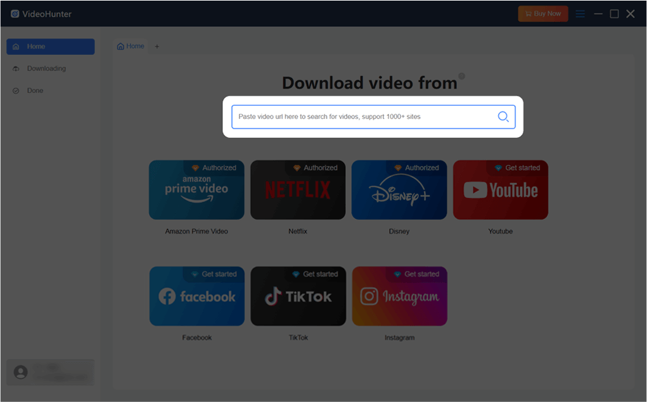Maximize the VideoHunter window
Image resolution: width=647 pixels, height=402 pixels.
click(x=614, y=14)
